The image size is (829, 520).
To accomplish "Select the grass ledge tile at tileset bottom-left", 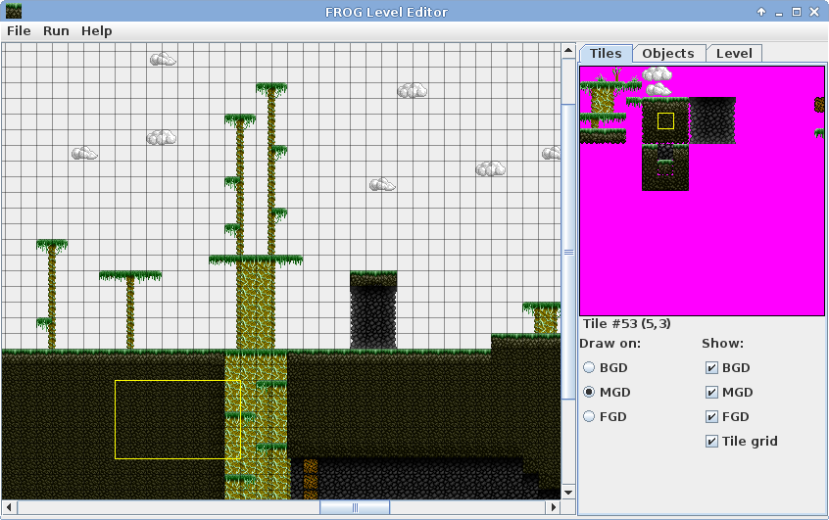I will [x=603, y=136].
